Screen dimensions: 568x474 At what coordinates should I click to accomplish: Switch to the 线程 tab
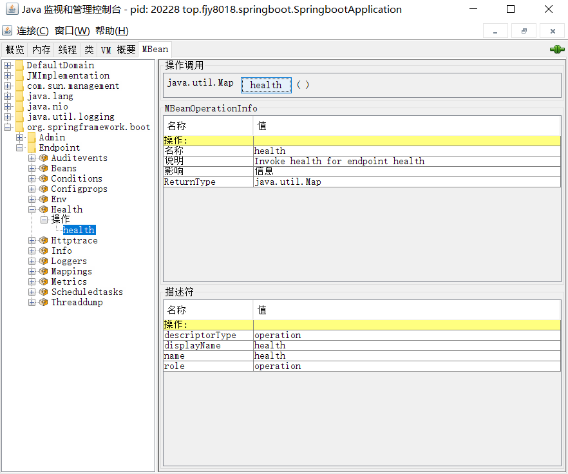[x=67, y=50]
